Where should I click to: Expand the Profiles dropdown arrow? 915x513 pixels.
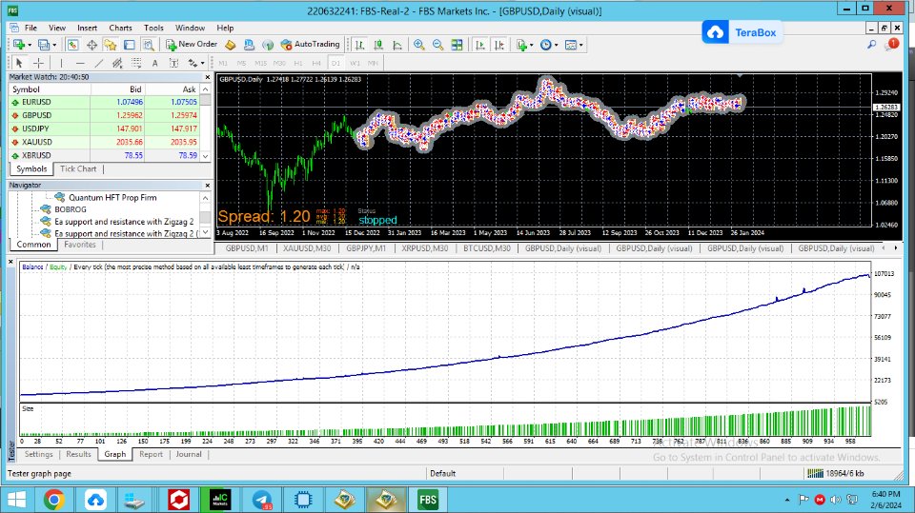pyautogui.click(x=54, y=45)
